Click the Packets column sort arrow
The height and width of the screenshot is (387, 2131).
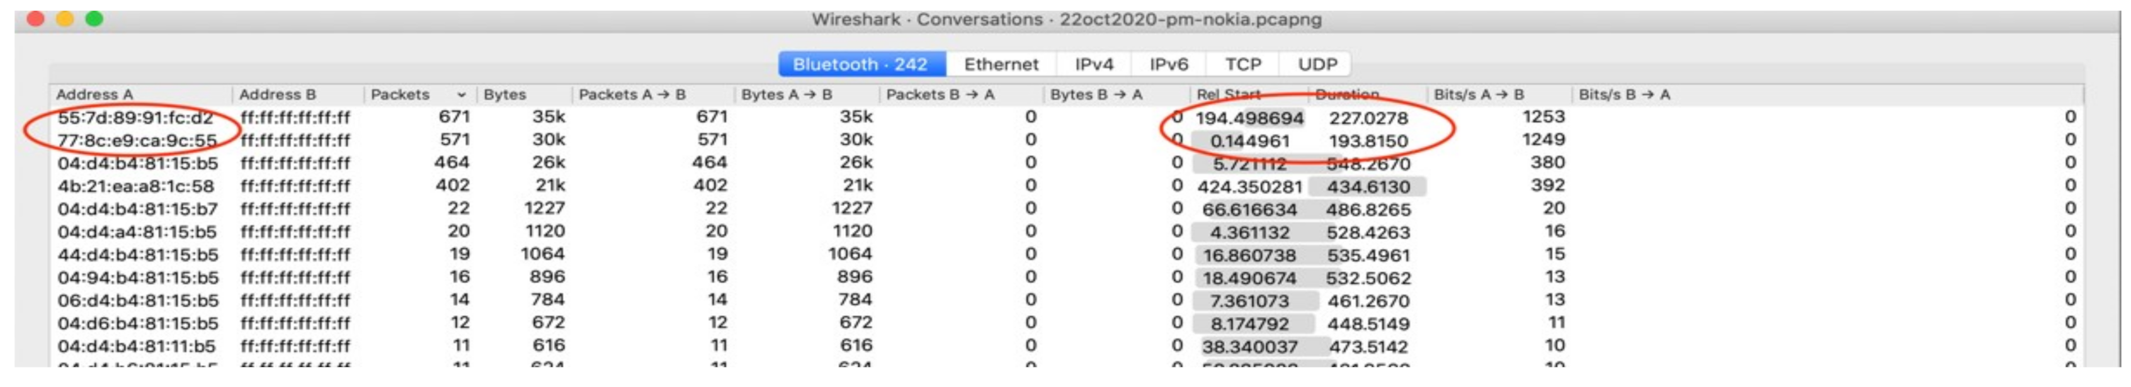(x=461, y=95)
